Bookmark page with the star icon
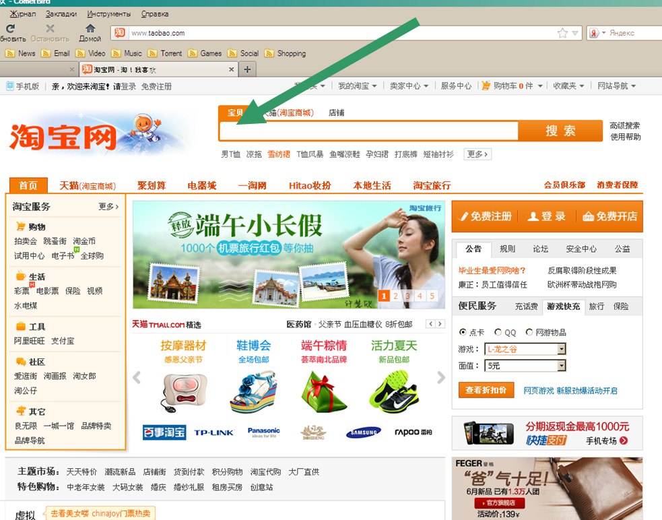Viewport: 662px width, 520px height. pos(562,33)
